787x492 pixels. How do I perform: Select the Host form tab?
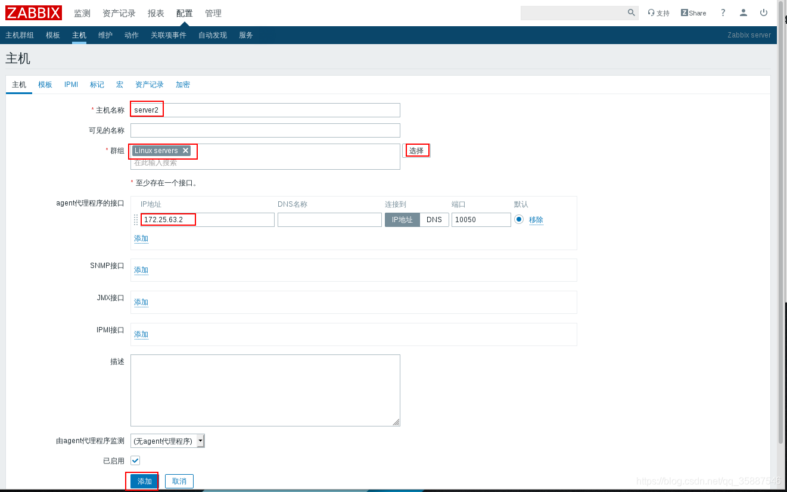coord(19,85)
